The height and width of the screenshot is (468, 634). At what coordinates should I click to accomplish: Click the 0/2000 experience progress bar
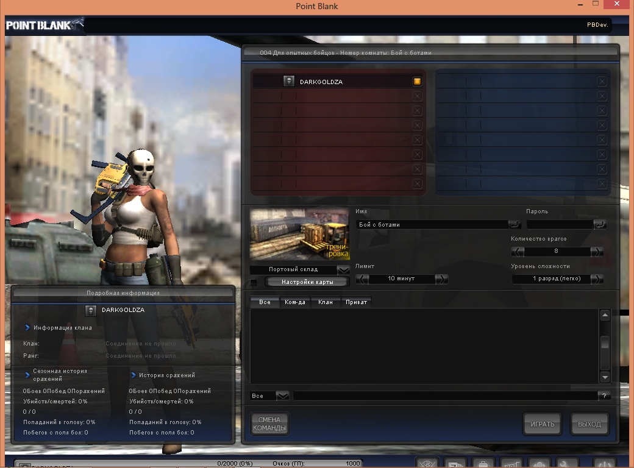235,464
